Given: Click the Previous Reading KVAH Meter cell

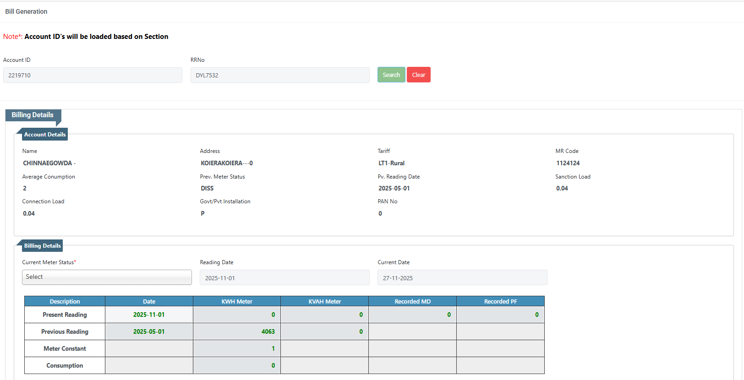Looking at the screenshot, I should [x=325, y=331].
